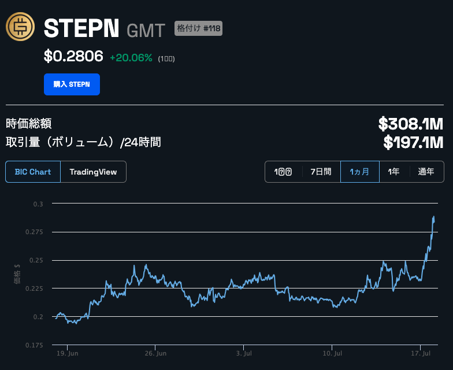Click the 0.25 price axis label

click(36, 260)
